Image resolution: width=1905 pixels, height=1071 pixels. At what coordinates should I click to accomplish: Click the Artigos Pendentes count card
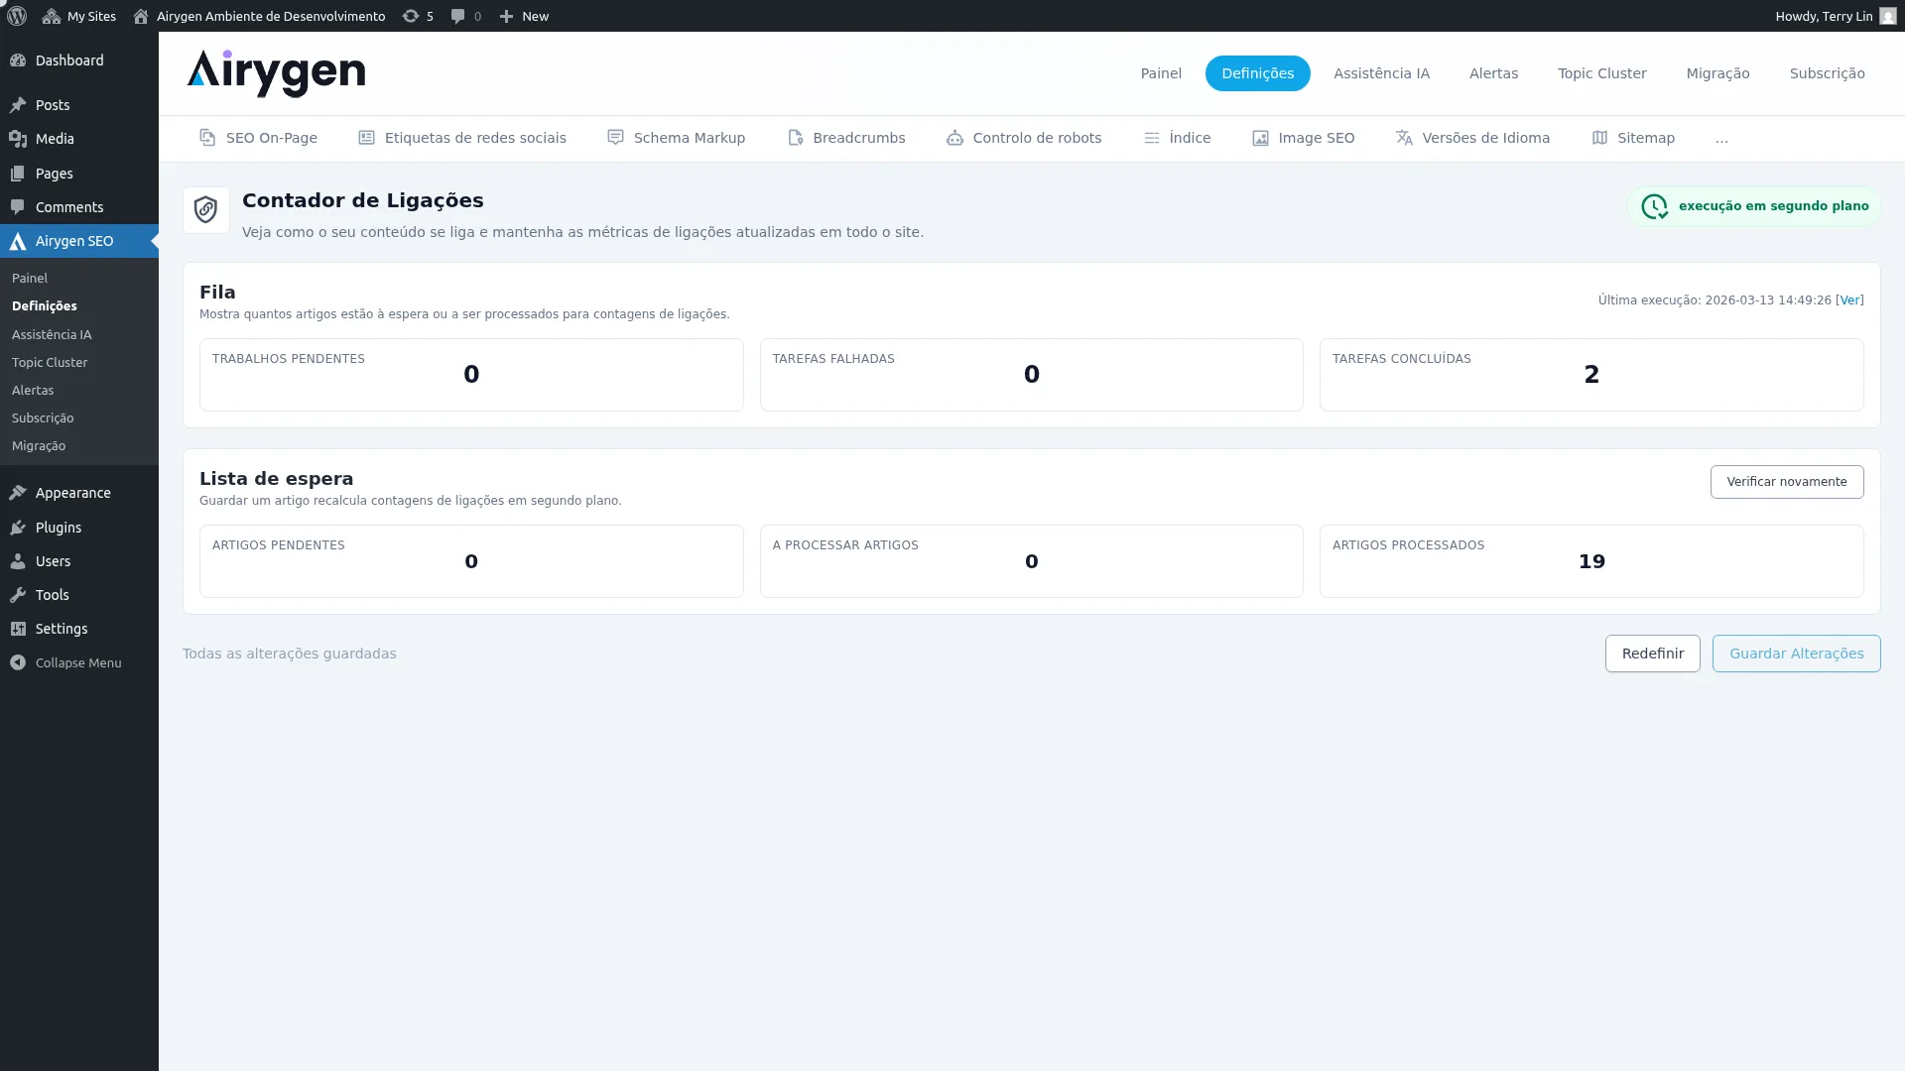click(471, 561)
